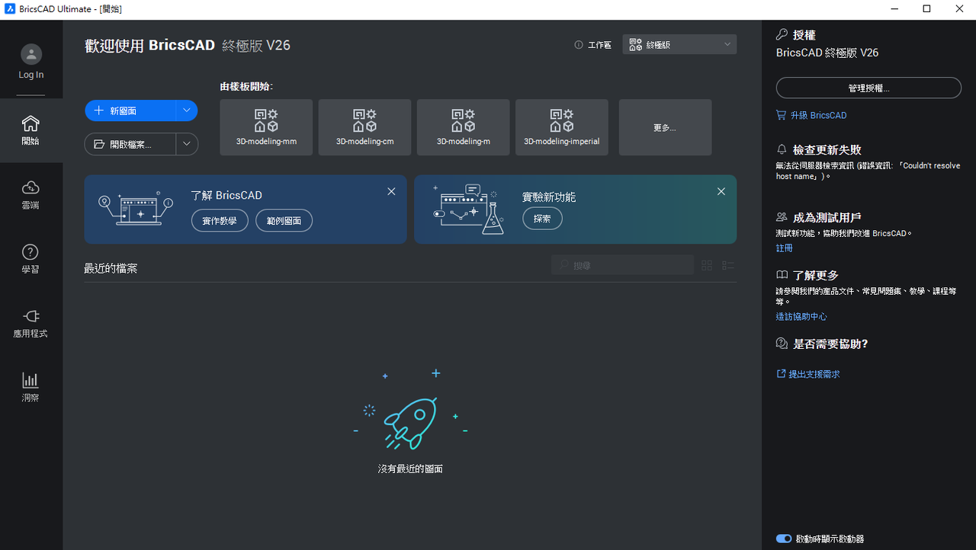Close the 了解 BricsCAD banner
The image size is (976, 550).
(x=391, y=191)
